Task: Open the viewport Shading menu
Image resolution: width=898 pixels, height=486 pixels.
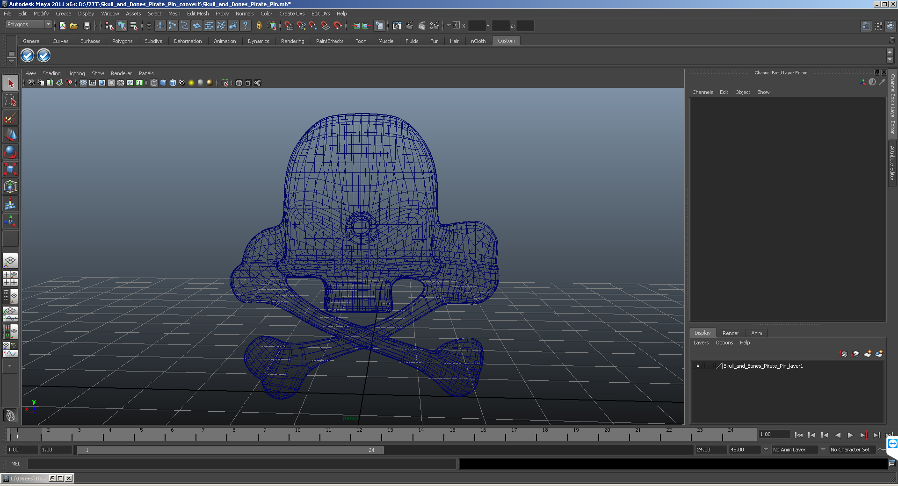Action: (x=51, y=73)
